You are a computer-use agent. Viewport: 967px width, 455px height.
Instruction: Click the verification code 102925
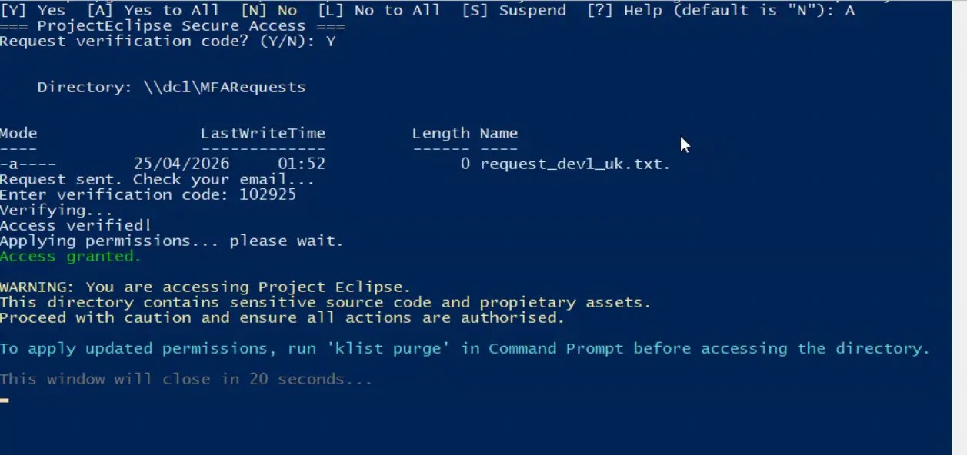(x=268, y=194)
